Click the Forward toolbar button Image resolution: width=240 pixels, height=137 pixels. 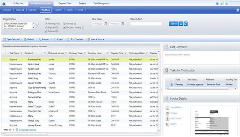pos(44,39)
